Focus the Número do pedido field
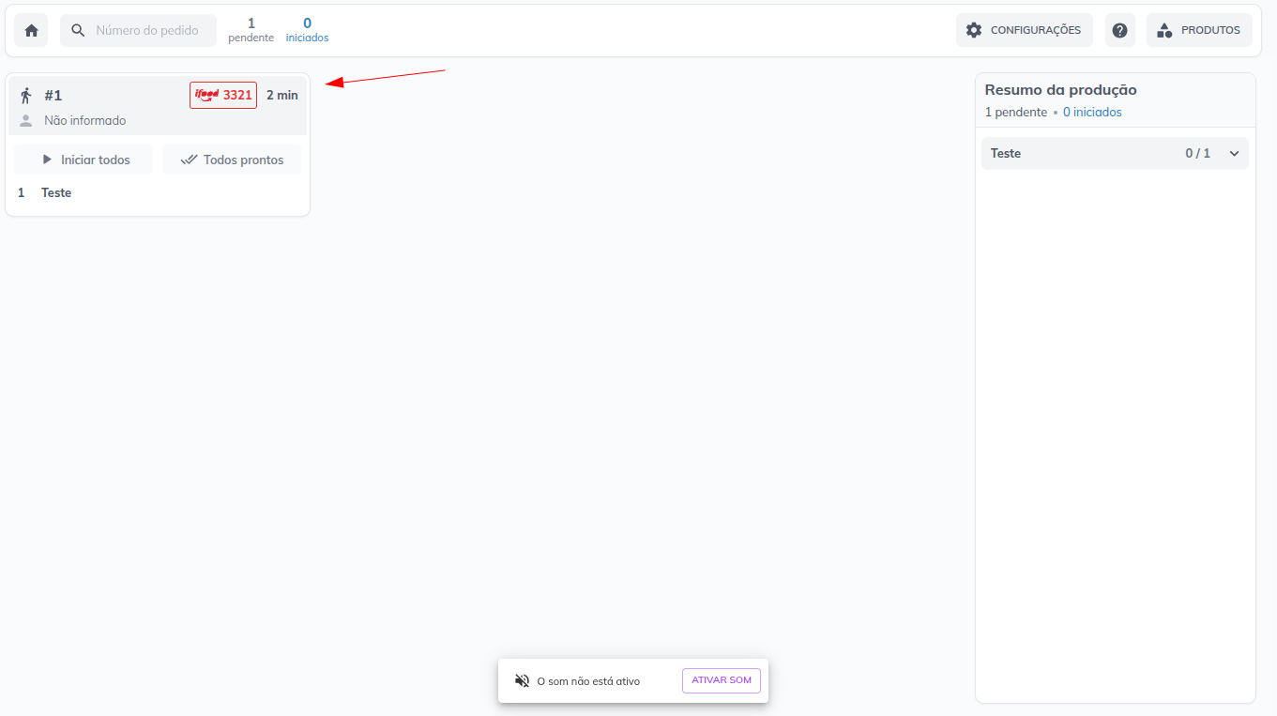Screen dimensions: 1277x716 [x=138, y=30]
